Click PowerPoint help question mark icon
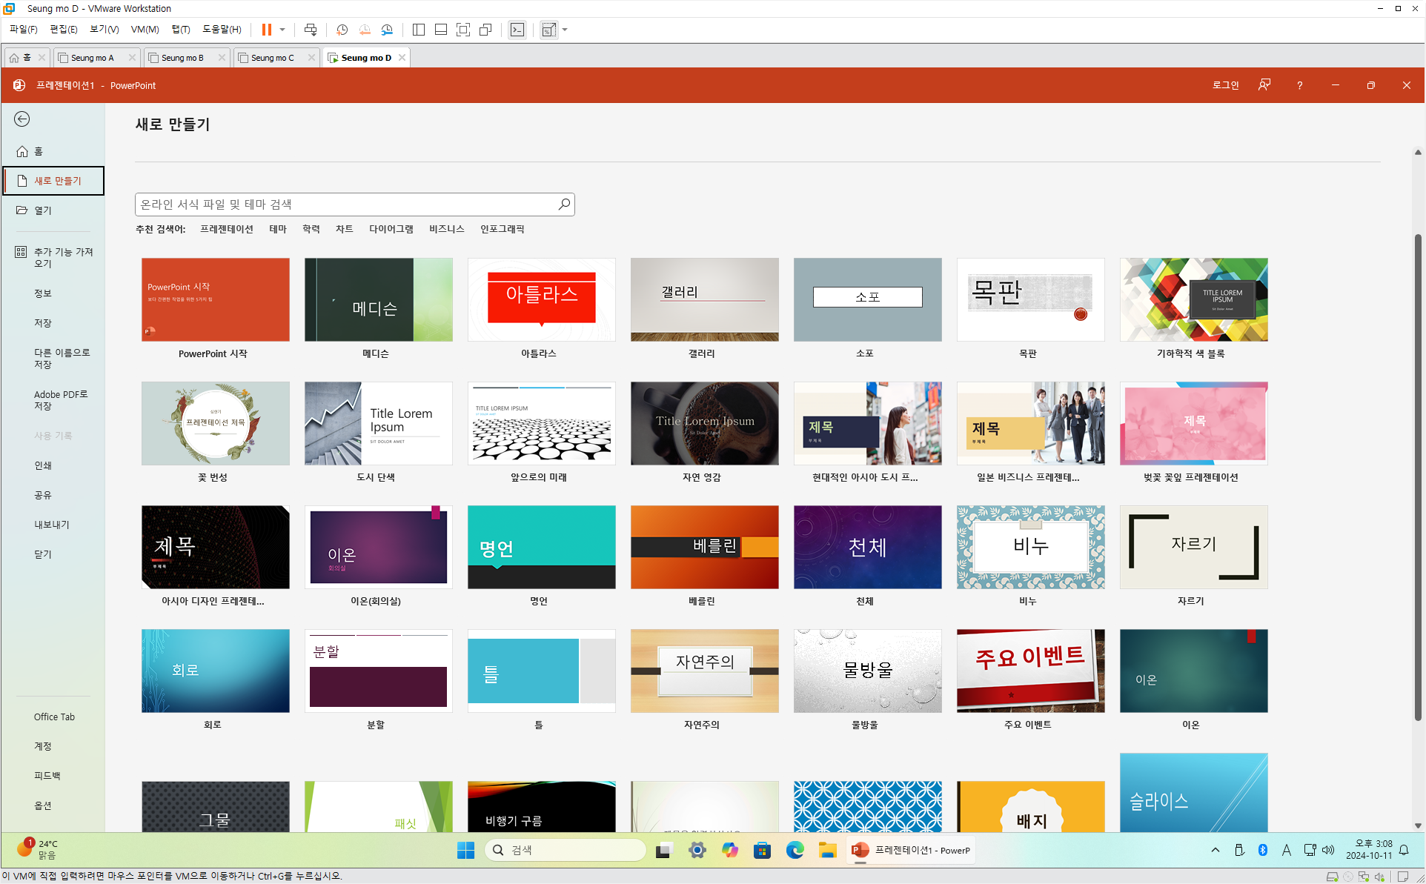This screenshot has width=1426, height=884. tap(1299, 85)
